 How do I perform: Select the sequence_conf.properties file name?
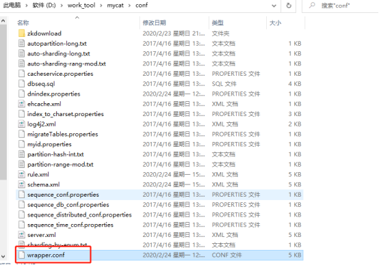point(63,195)
